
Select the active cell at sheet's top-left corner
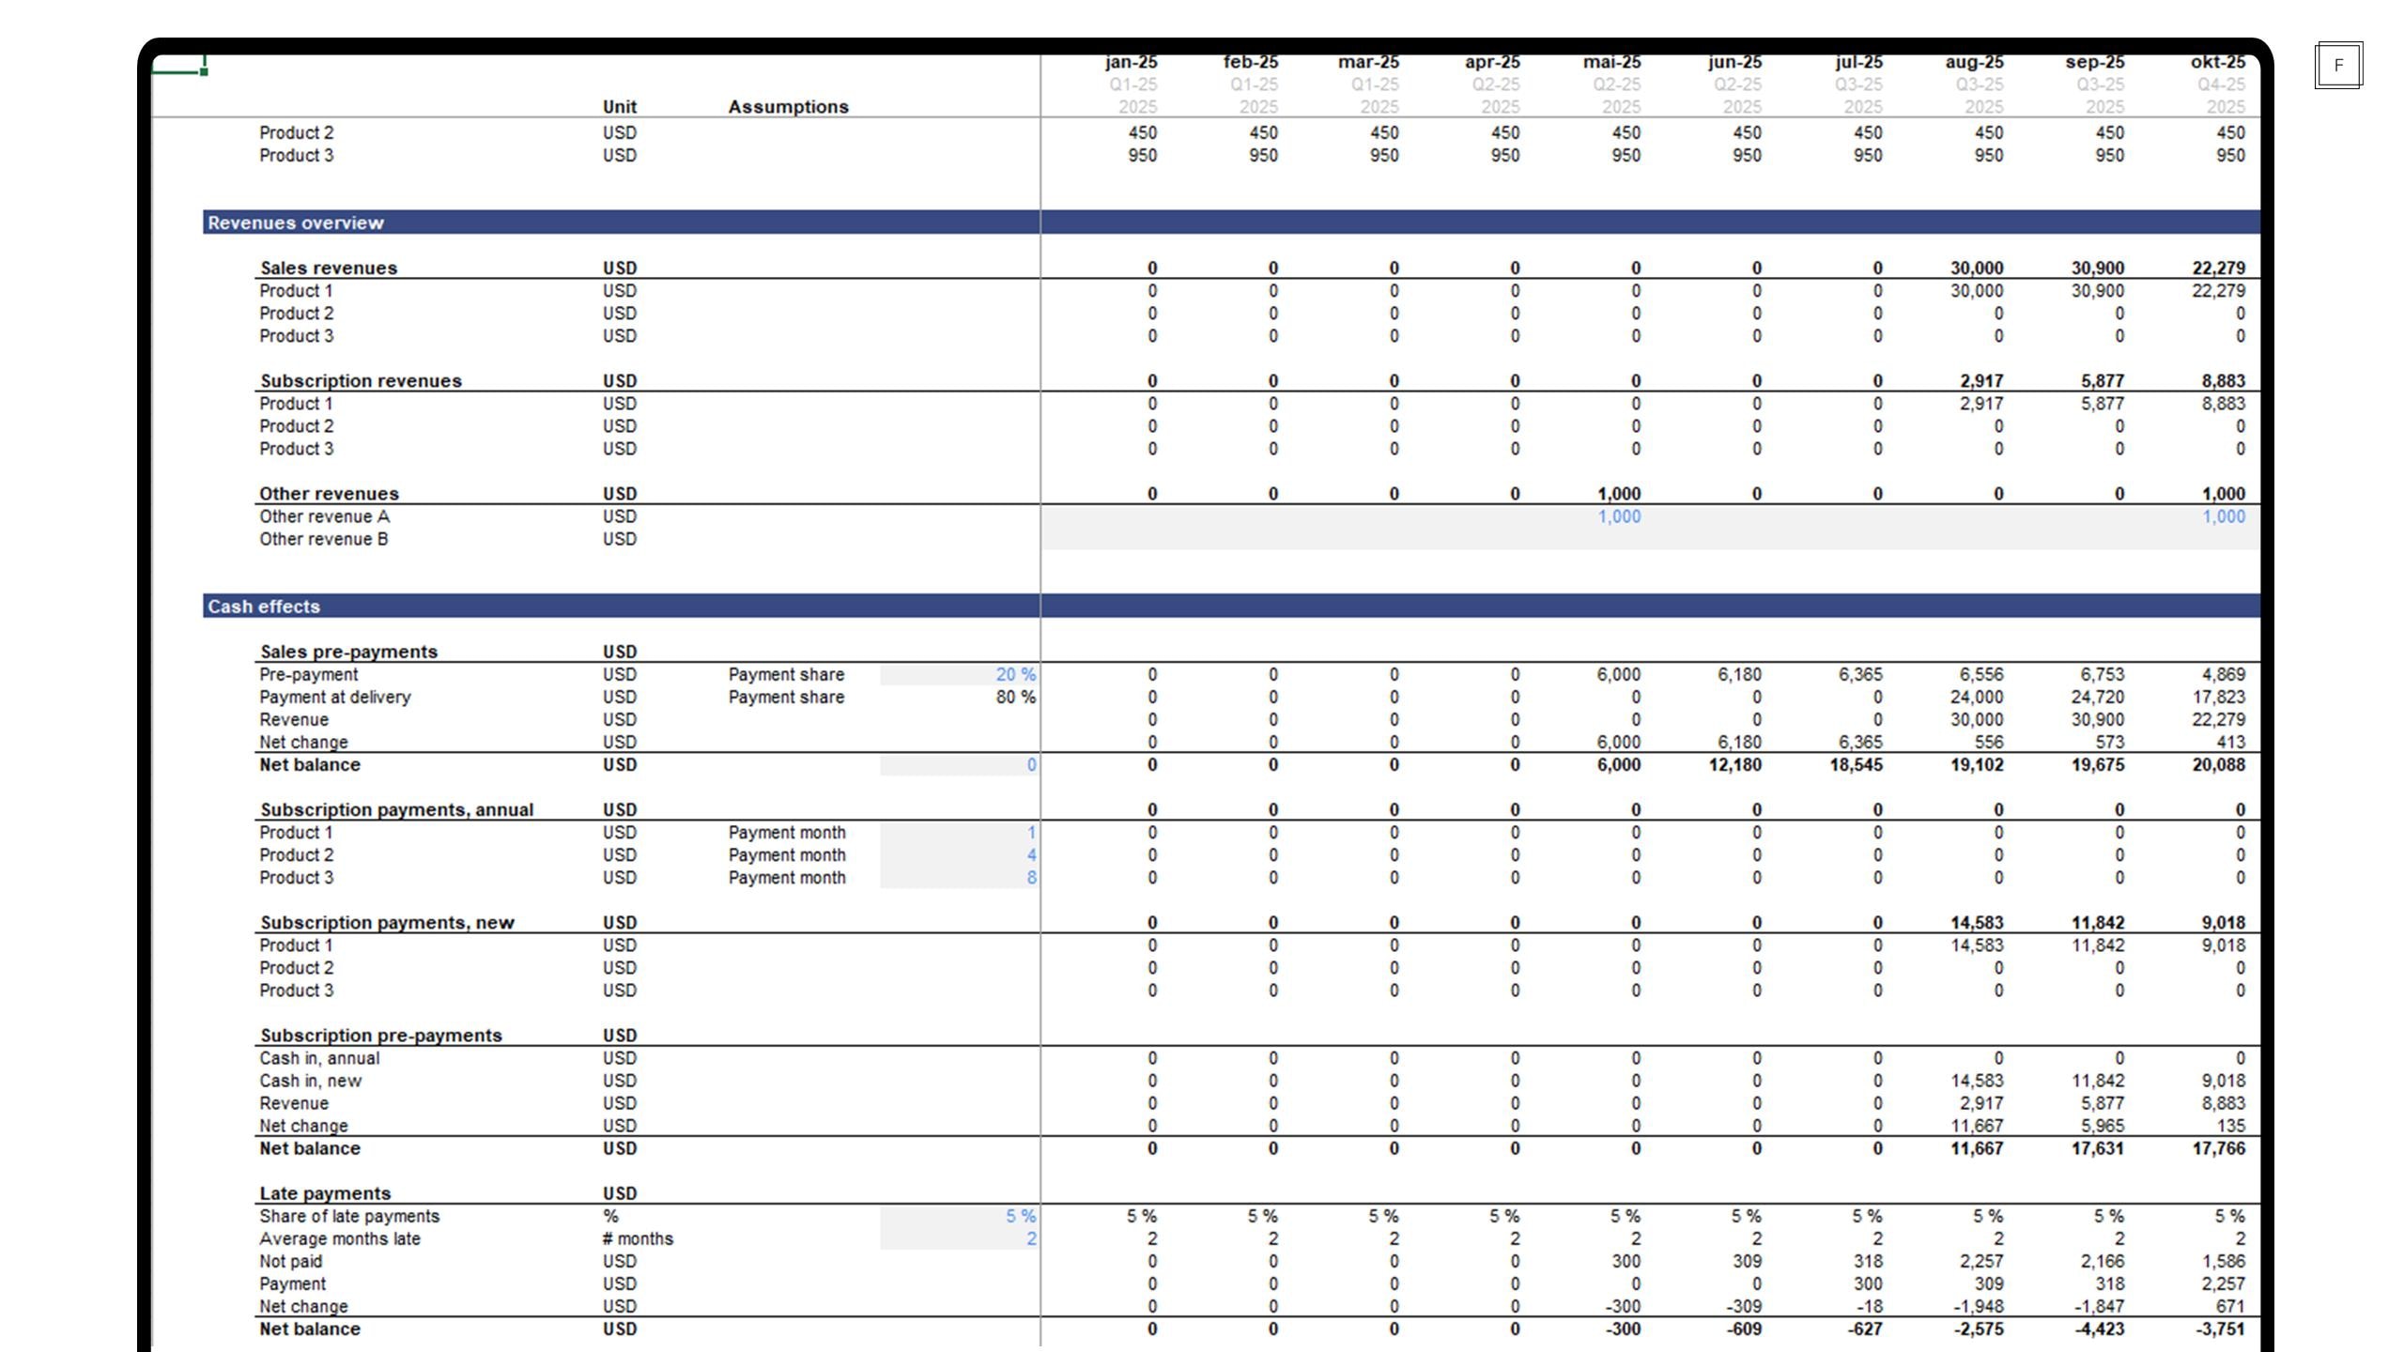coord(177,64)
